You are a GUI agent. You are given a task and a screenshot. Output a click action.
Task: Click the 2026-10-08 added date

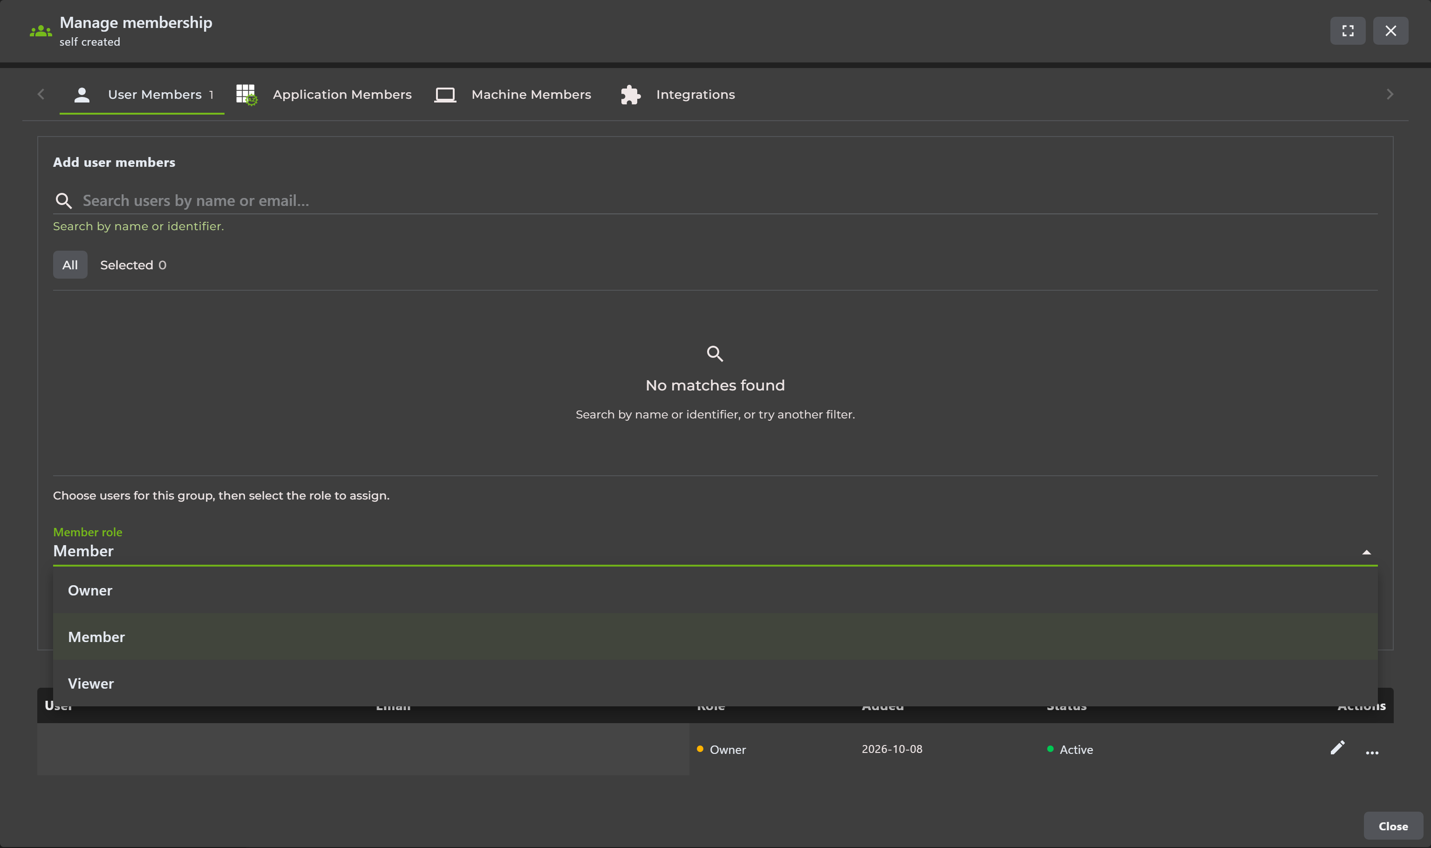coord(892,749)
